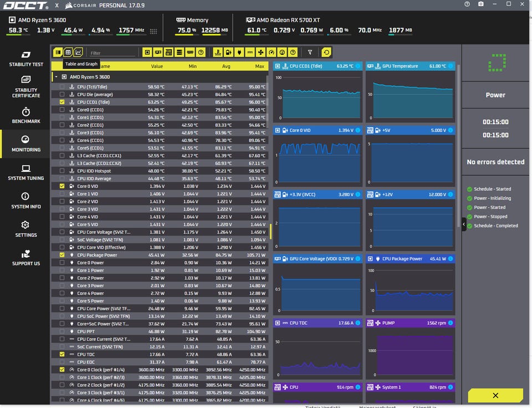Take a screenshot with the camera icon

pos(481,4)
